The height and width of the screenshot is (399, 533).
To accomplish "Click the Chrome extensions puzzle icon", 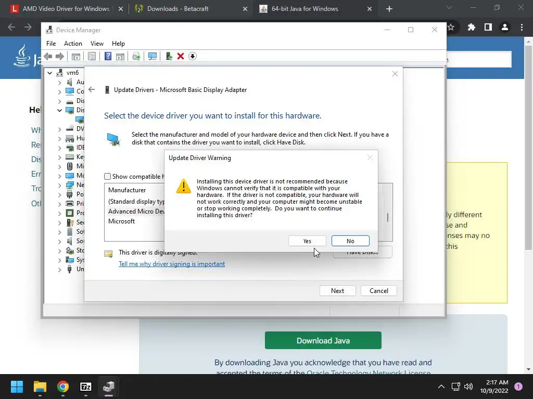I will tap(471, 27).
